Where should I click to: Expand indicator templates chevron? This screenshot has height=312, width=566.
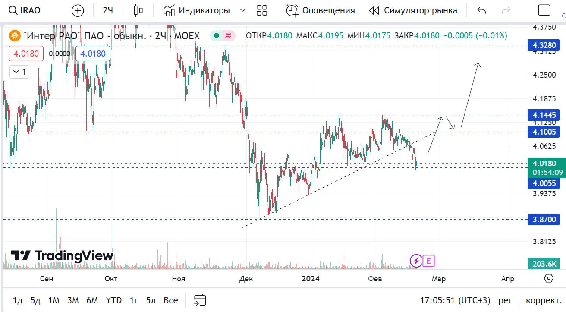[x=242, y=10]
